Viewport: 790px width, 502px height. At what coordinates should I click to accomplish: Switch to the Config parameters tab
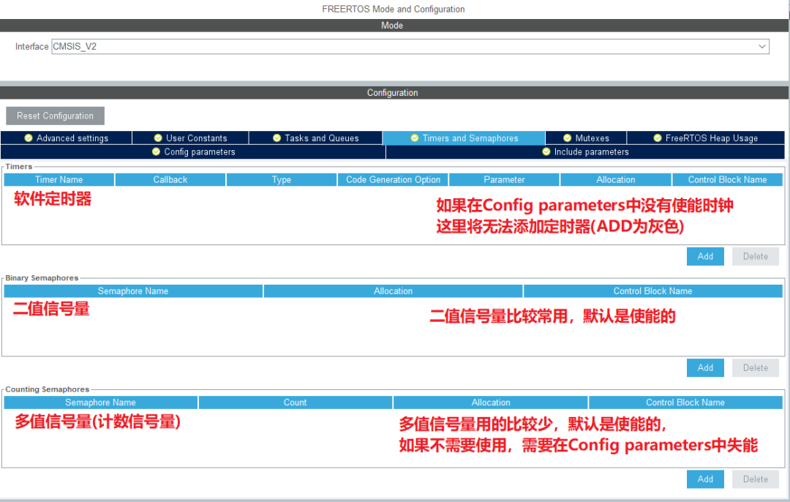[x=193, y=151]
